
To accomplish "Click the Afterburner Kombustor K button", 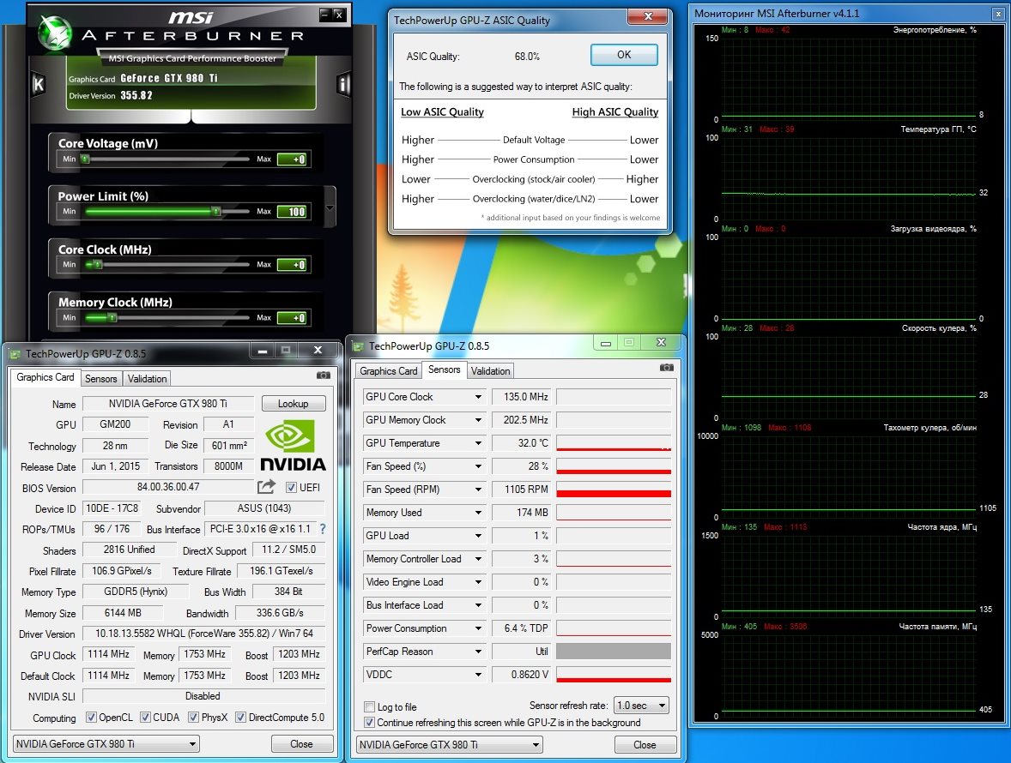I will click(38, 85).
